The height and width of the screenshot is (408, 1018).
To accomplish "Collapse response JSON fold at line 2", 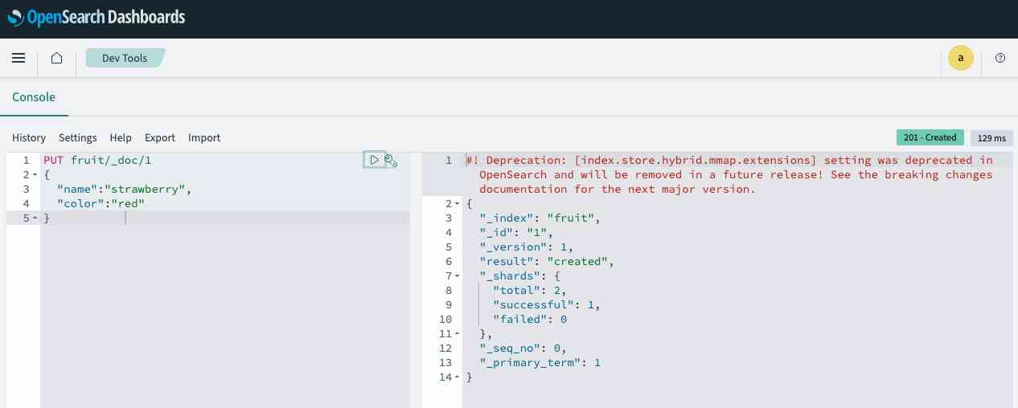I will click(x=458, y=204).
